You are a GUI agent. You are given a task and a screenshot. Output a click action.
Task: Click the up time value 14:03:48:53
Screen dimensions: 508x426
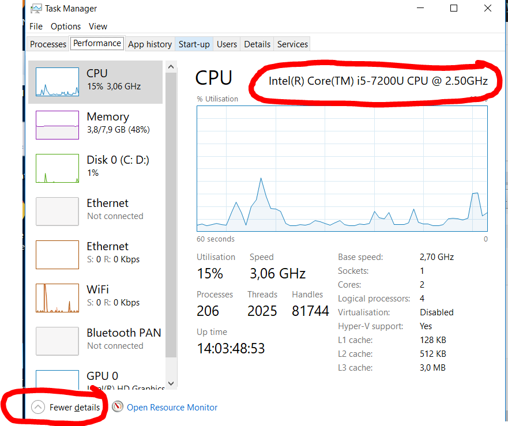point(231,349)
